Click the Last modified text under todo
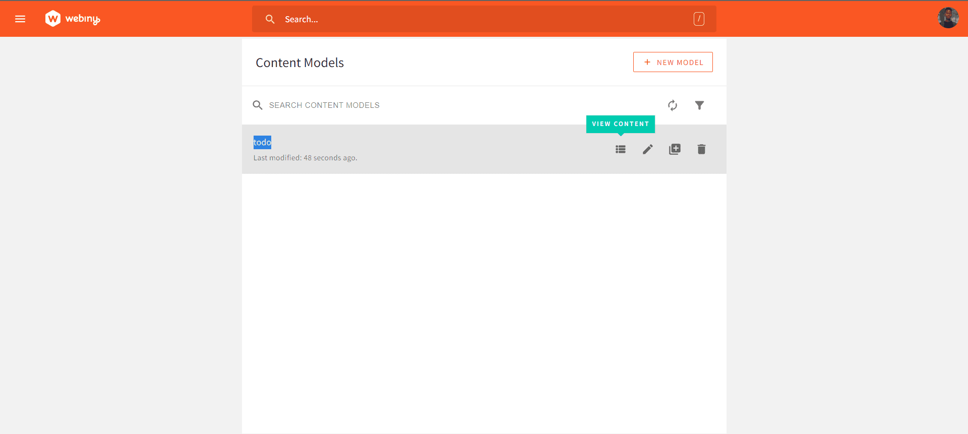This screenshot has height=434, width=968. click(x=305, y=158)
